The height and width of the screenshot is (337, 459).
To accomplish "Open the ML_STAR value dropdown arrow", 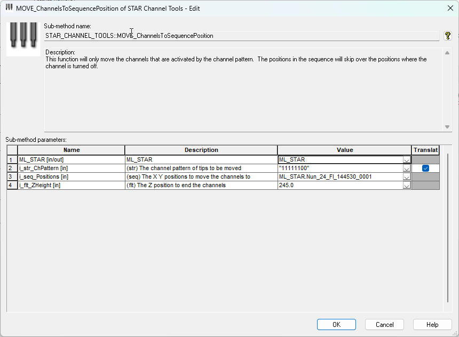I will tap(406, 160).
